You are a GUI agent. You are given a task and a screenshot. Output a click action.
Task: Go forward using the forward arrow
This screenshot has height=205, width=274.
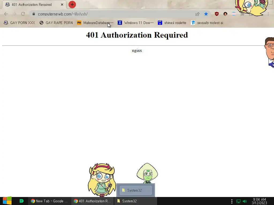[14, 14]
